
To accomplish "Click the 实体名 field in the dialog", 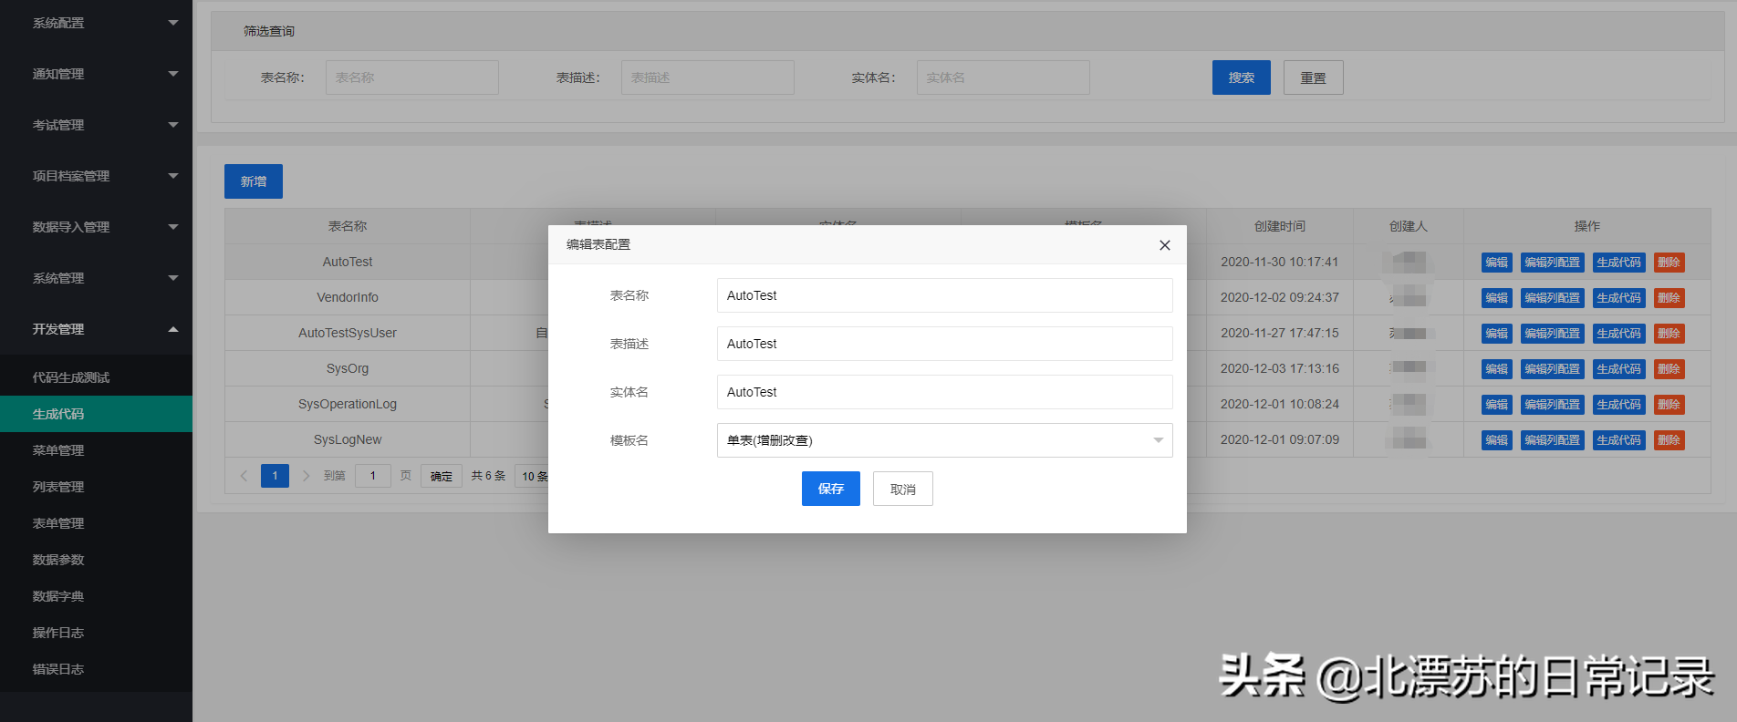I will [944, 392].
